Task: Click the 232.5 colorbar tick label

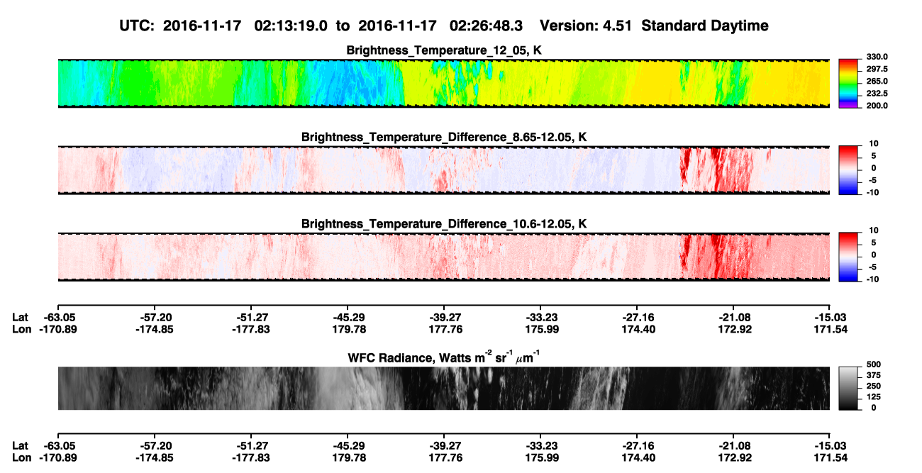Action: click(x=877, y=93)
